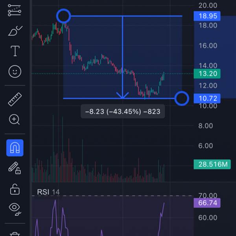Click the 16.00 price axis value
The width and height of the screenshot is (236, 236).
coord(208,46)
